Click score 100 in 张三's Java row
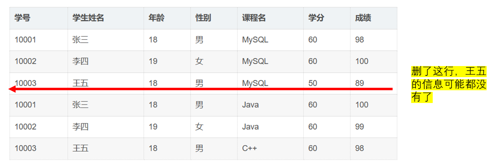 [362, 105]
